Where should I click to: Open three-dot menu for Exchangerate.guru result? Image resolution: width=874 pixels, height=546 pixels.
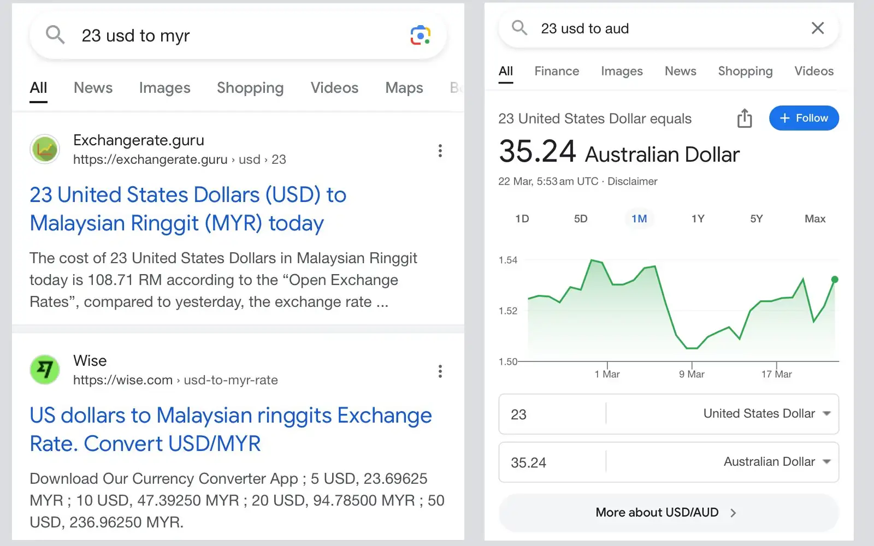[x=440, y=151]
